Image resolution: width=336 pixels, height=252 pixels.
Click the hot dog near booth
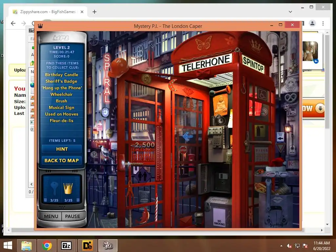pyautogui.click(x=261, y=187)
